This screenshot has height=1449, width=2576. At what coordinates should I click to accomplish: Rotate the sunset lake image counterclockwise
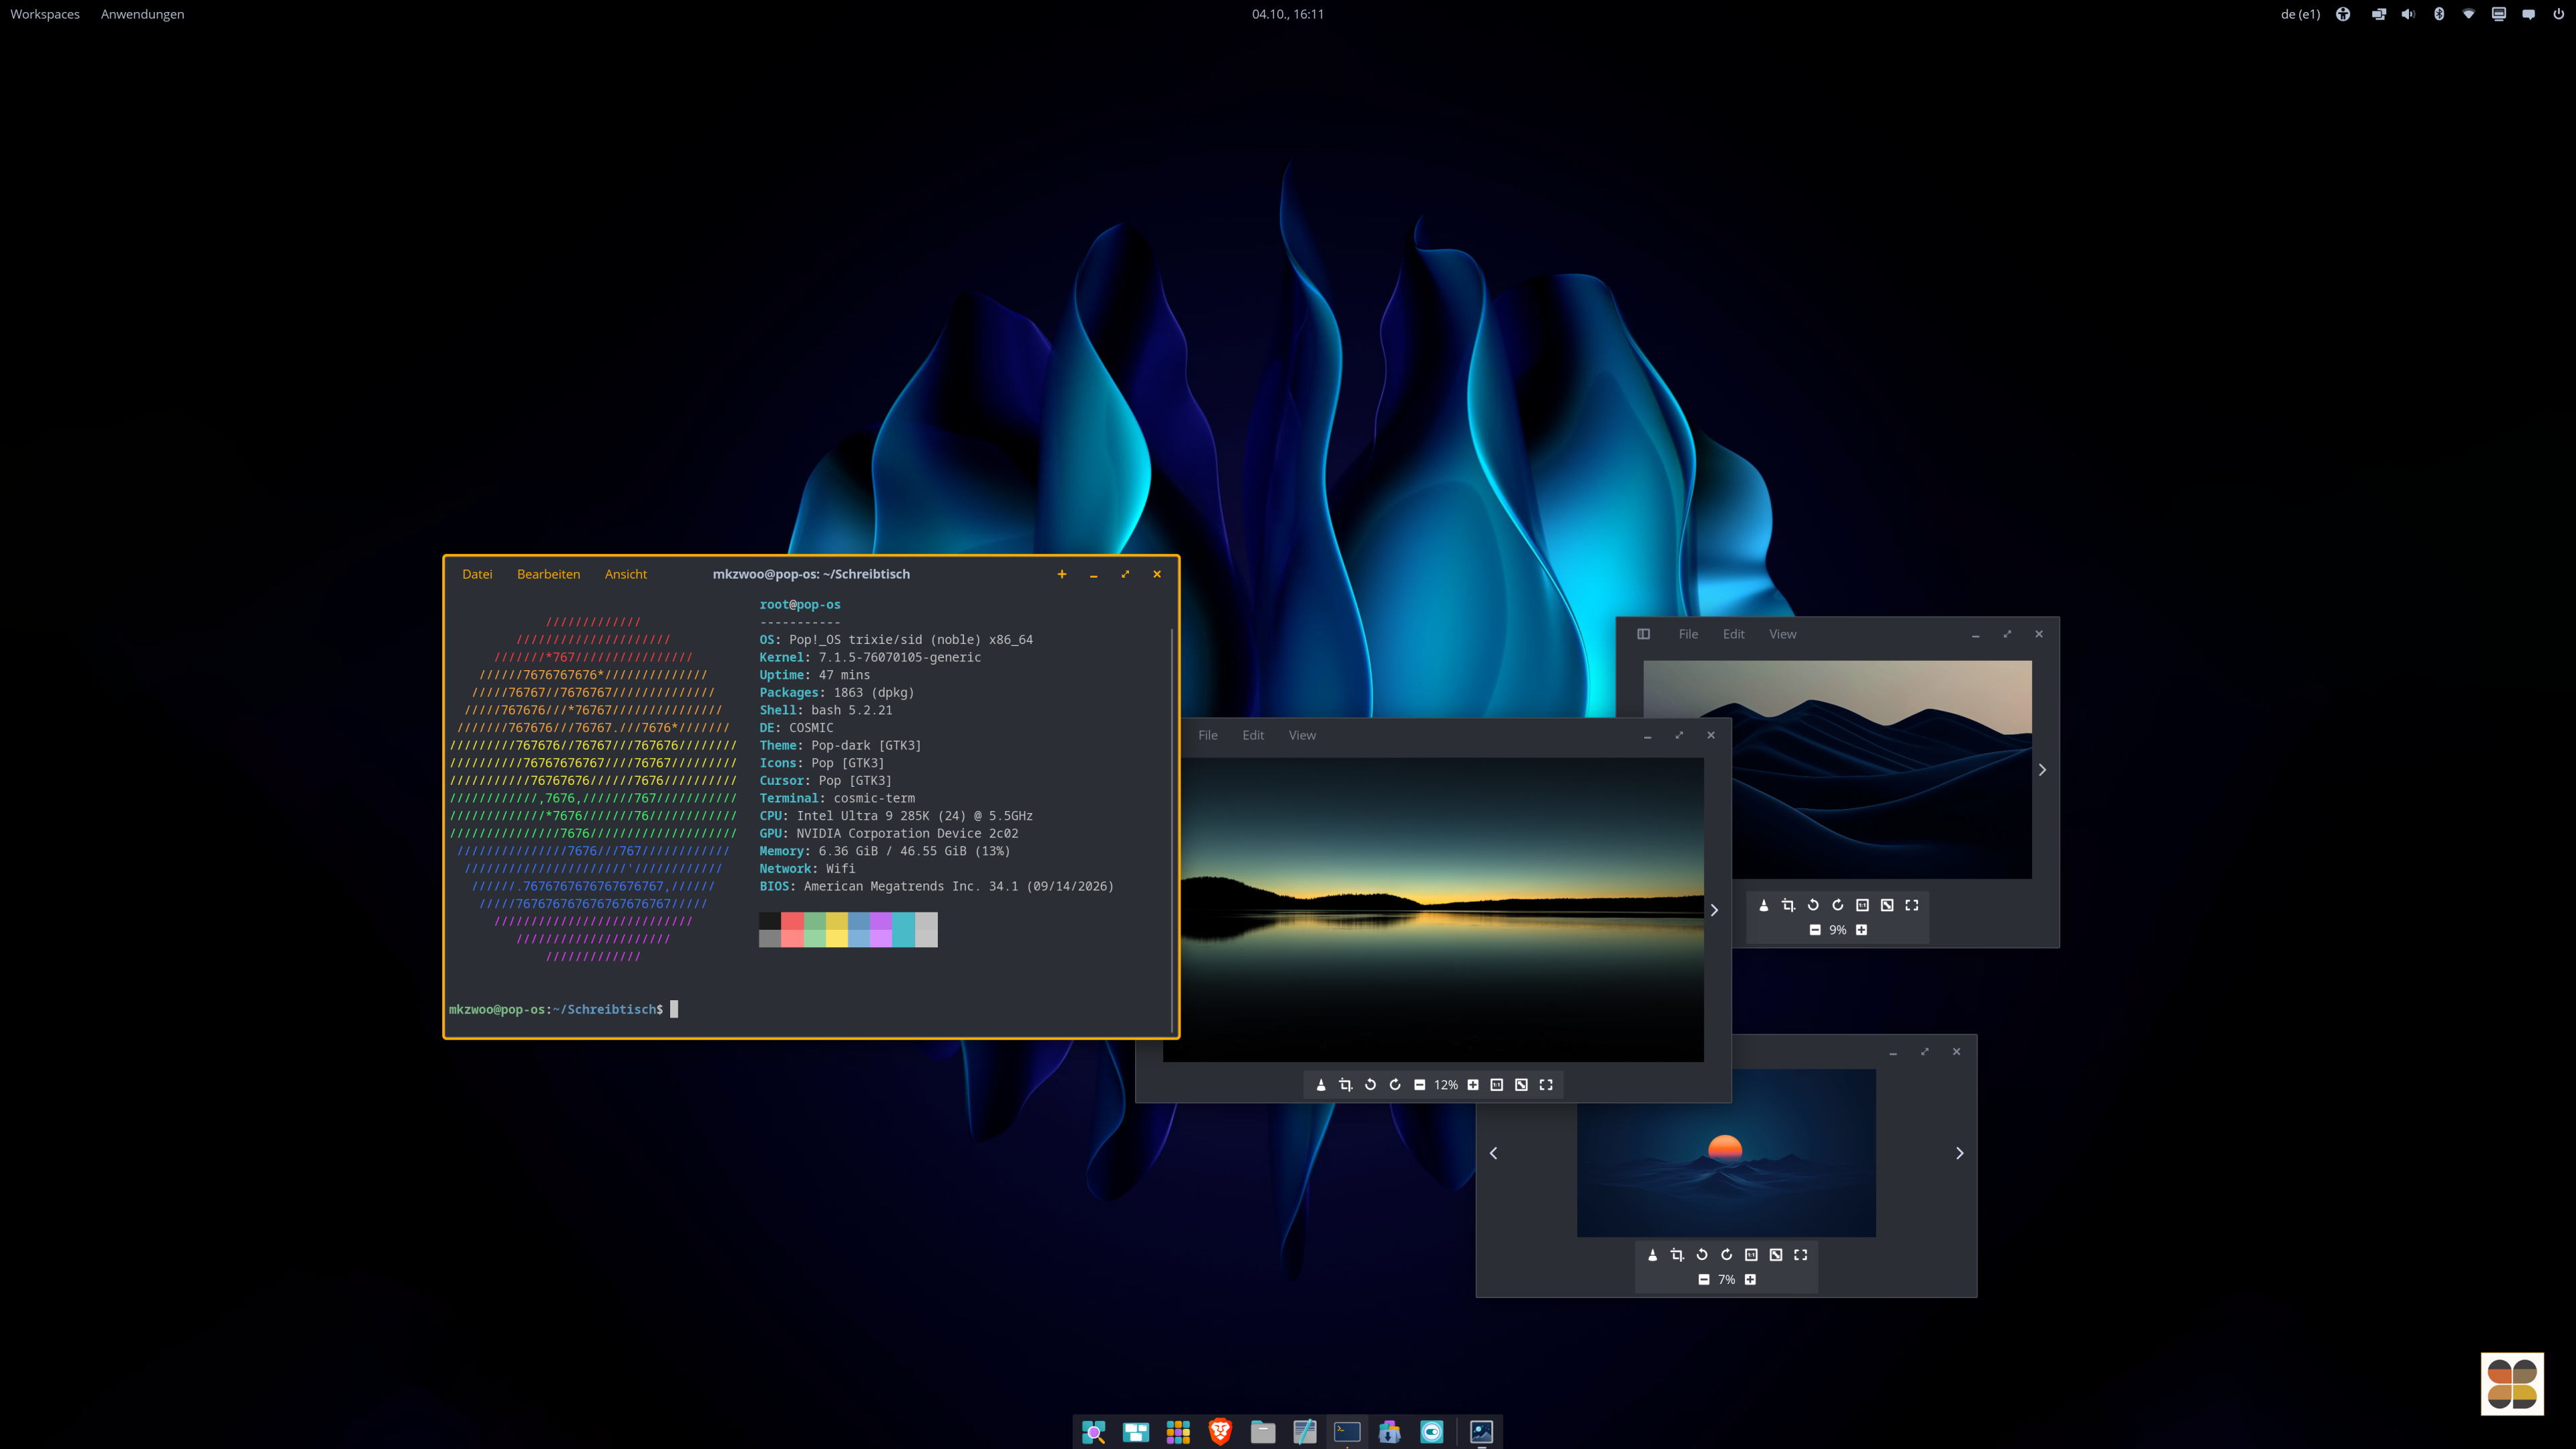(1371, 1085)
